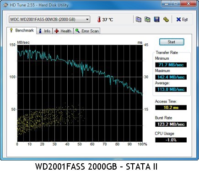Click the Error Scan magnifier icon
This screenshot has height=171, width=199.
tap(77, 31)
